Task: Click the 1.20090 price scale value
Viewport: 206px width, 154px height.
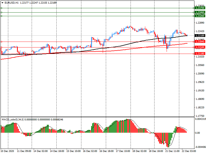Action: [200, 74]
